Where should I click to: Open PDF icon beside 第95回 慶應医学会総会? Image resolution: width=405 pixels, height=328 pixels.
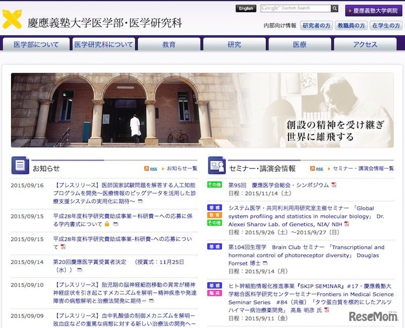[334, 185]
